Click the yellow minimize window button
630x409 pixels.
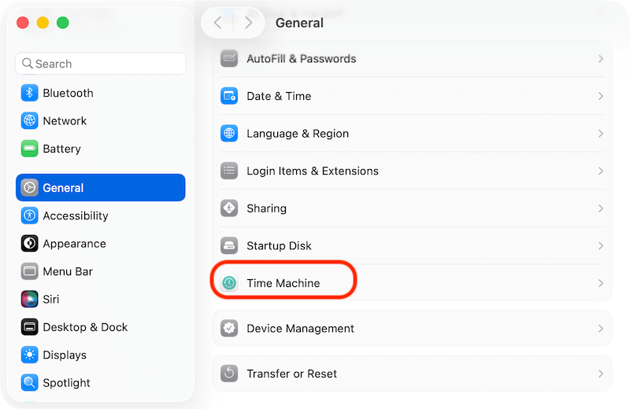[x=43, y=23]
